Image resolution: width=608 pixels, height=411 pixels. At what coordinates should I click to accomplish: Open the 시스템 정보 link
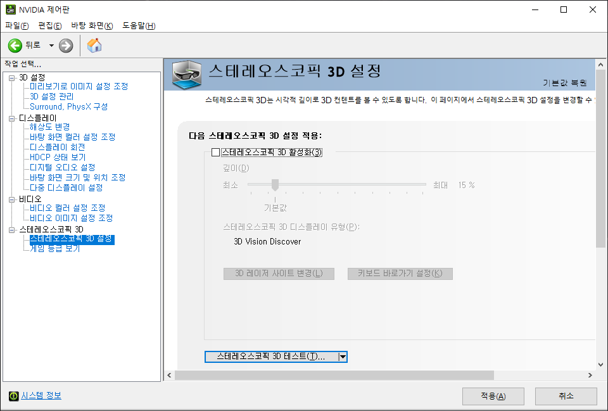click(41, 396)
